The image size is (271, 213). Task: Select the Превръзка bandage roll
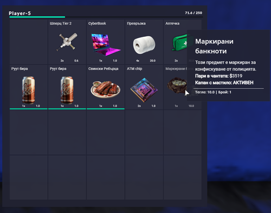pos(144,45)
